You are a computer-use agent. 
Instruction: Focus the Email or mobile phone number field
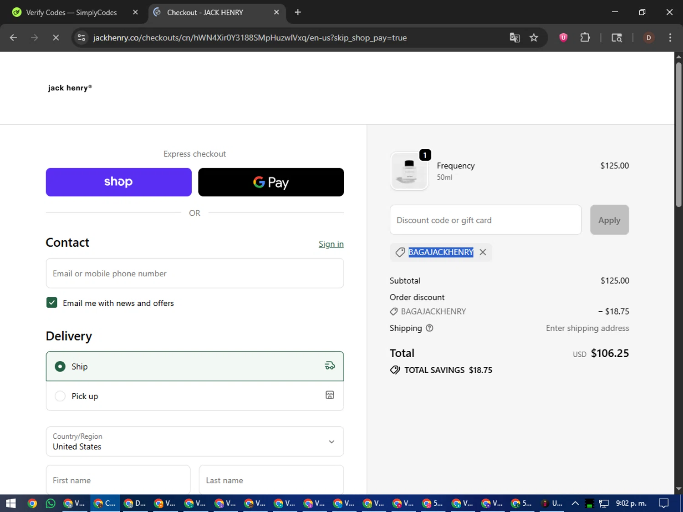point(195,273)
